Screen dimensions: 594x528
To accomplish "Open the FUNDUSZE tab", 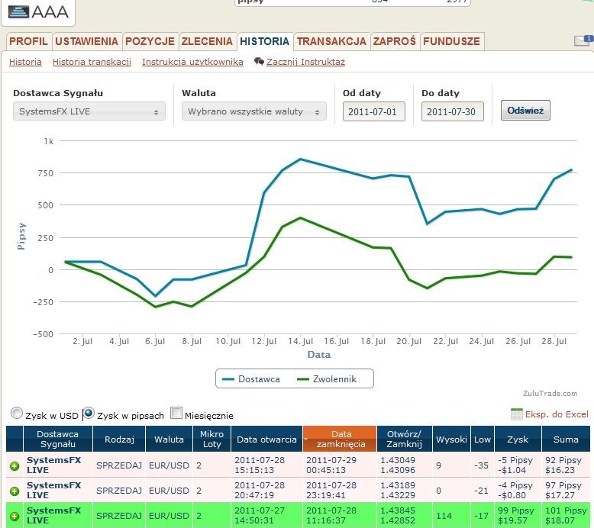I will pyautogui.click(x=451, y=41).
